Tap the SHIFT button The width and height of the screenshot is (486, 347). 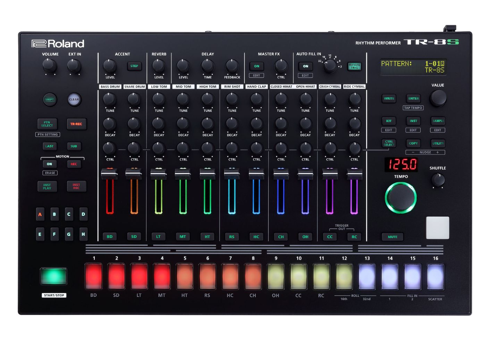point(49,100)
